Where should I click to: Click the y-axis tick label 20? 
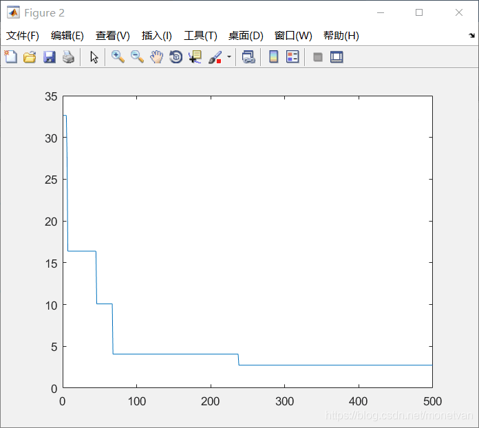pos(51,222)
